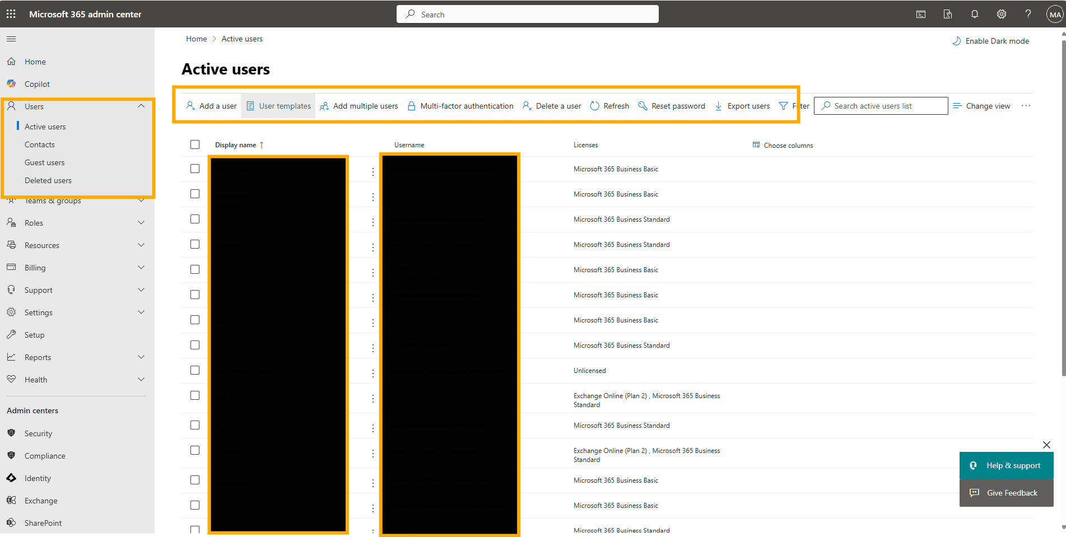The image size is (1066, 537).
Task: Collapse the Users navigation section
Action: point(142,106)
